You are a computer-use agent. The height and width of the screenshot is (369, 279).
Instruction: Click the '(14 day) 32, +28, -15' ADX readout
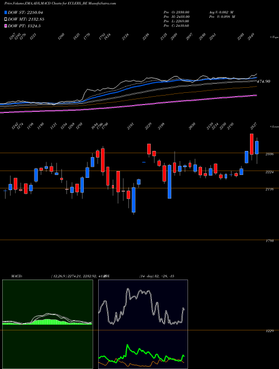point(157,276)
